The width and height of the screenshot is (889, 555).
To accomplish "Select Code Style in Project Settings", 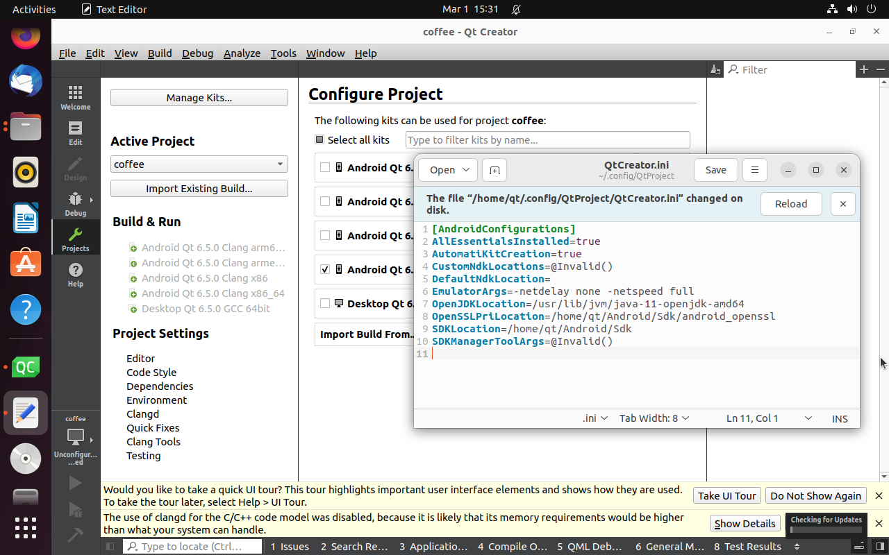I will click(x=151, y=373).
